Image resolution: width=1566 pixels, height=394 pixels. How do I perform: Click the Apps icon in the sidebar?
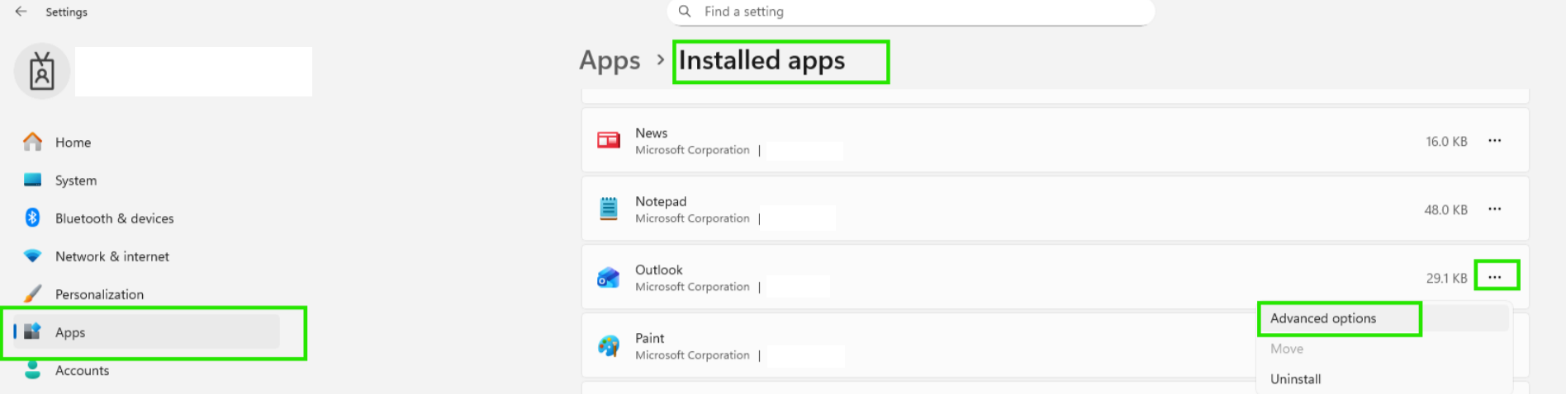(x=32, y=331)
